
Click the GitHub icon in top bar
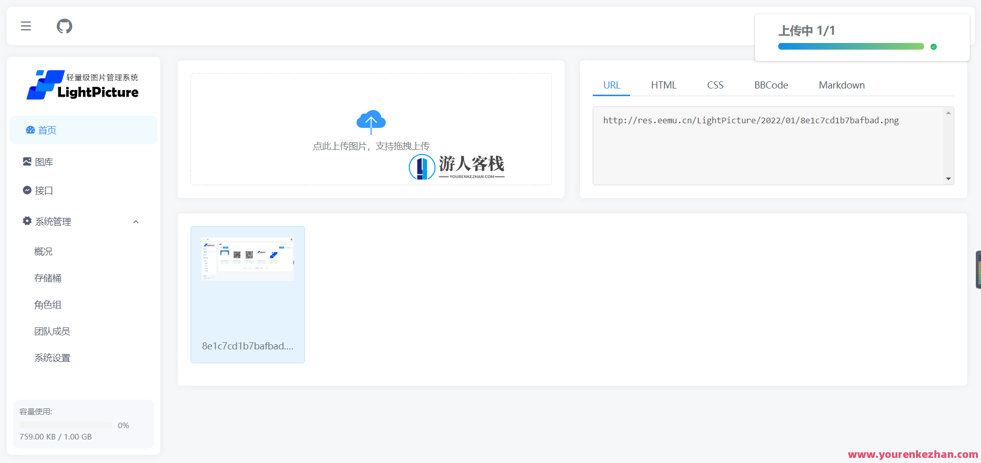coord(64,26)
